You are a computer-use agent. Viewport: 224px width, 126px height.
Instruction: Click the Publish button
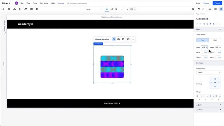217,3
